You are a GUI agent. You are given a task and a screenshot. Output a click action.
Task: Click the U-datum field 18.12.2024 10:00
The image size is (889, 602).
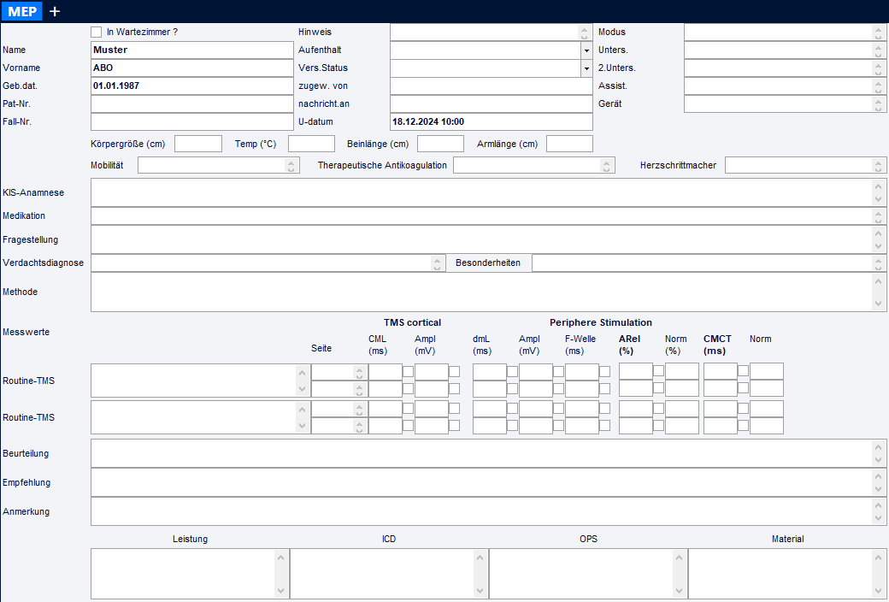point(492,122)
